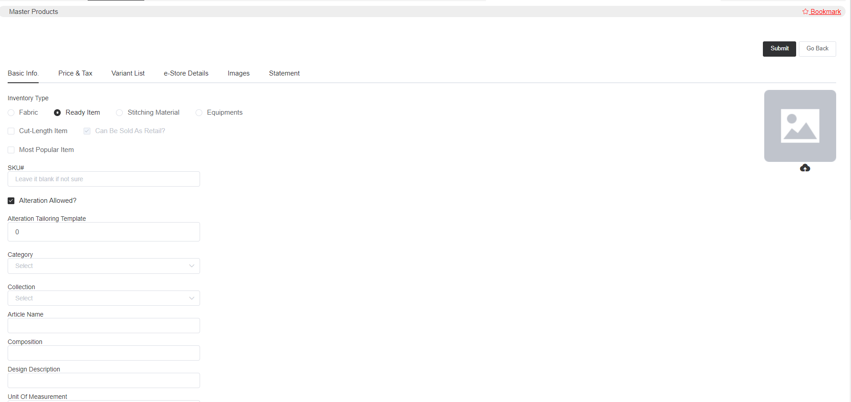Screen dimensions: 851x402
Task: Switch to the Statement tab
Action: (x=284, y=73)
